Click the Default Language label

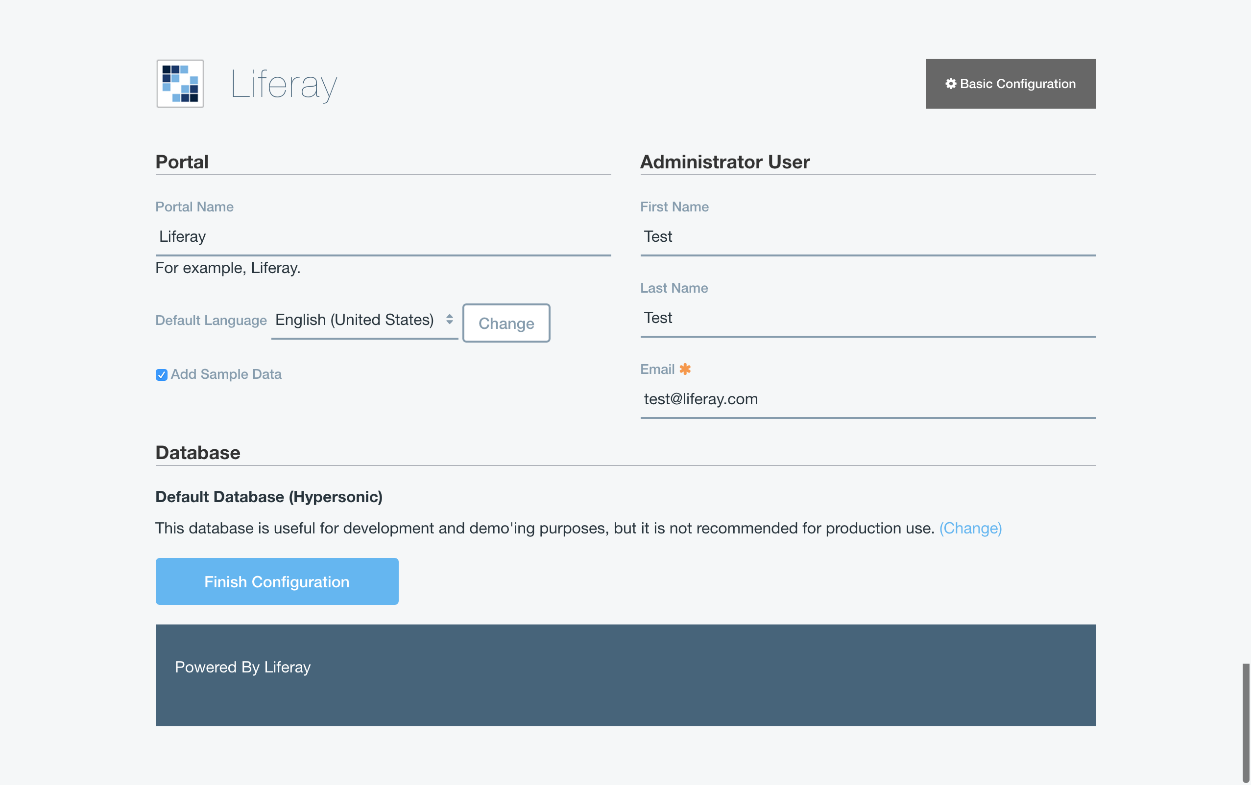tap(212, 321)
